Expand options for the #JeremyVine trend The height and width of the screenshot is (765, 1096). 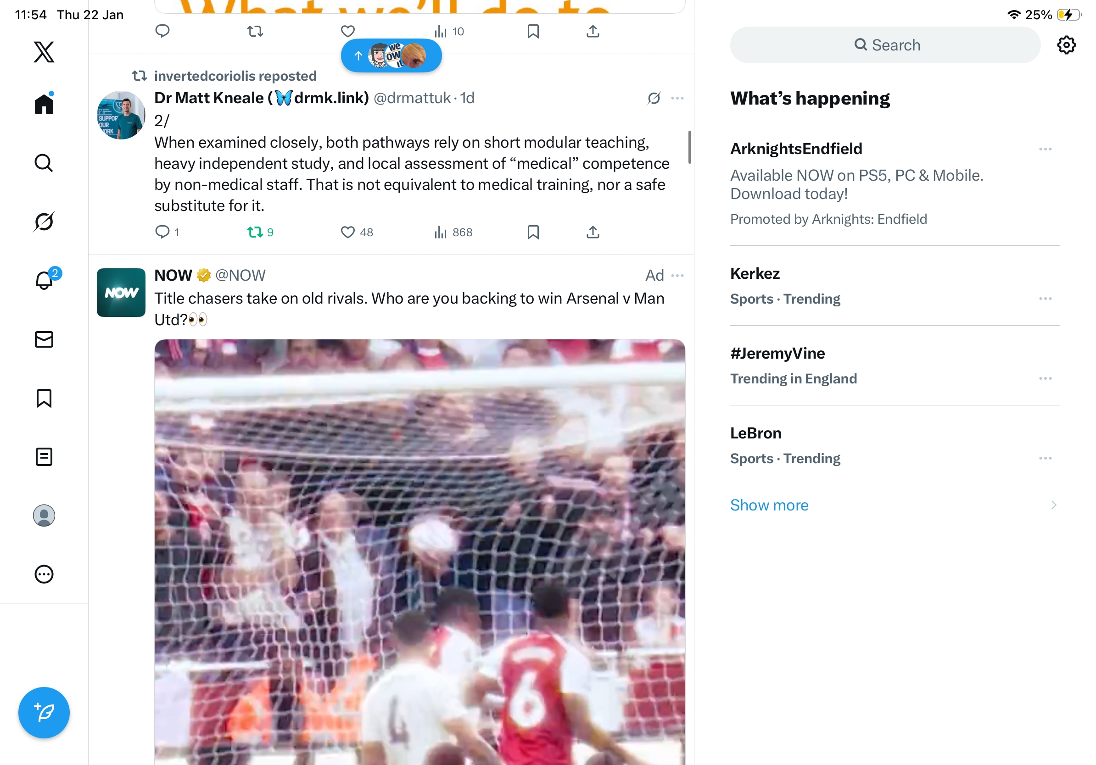click(1045, 378)
